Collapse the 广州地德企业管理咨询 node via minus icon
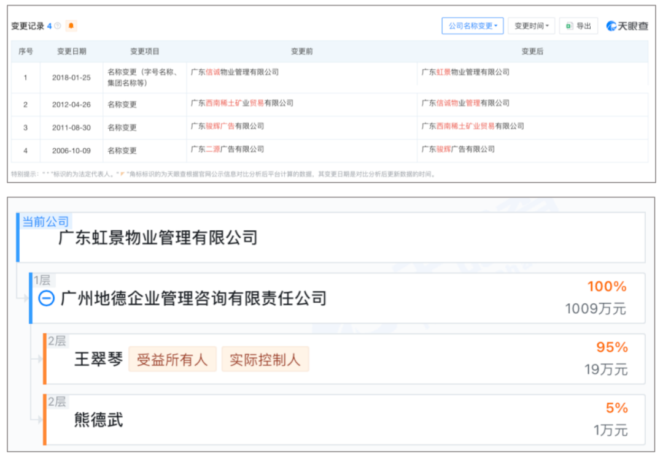 point(47,298)
